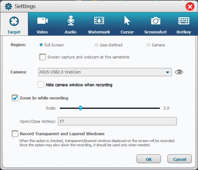This screenshot has height=170, width=198.
Task: Click the Open/Close Hotkey F7 field
Action: pyautogui.click(x=117, y=121)
